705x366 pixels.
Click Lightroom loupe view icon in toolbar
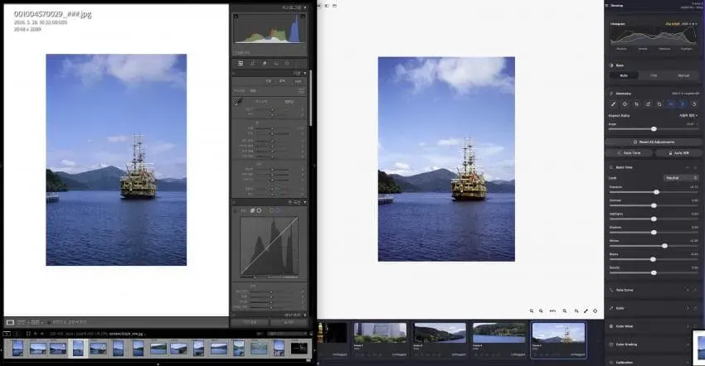(10, 322)
